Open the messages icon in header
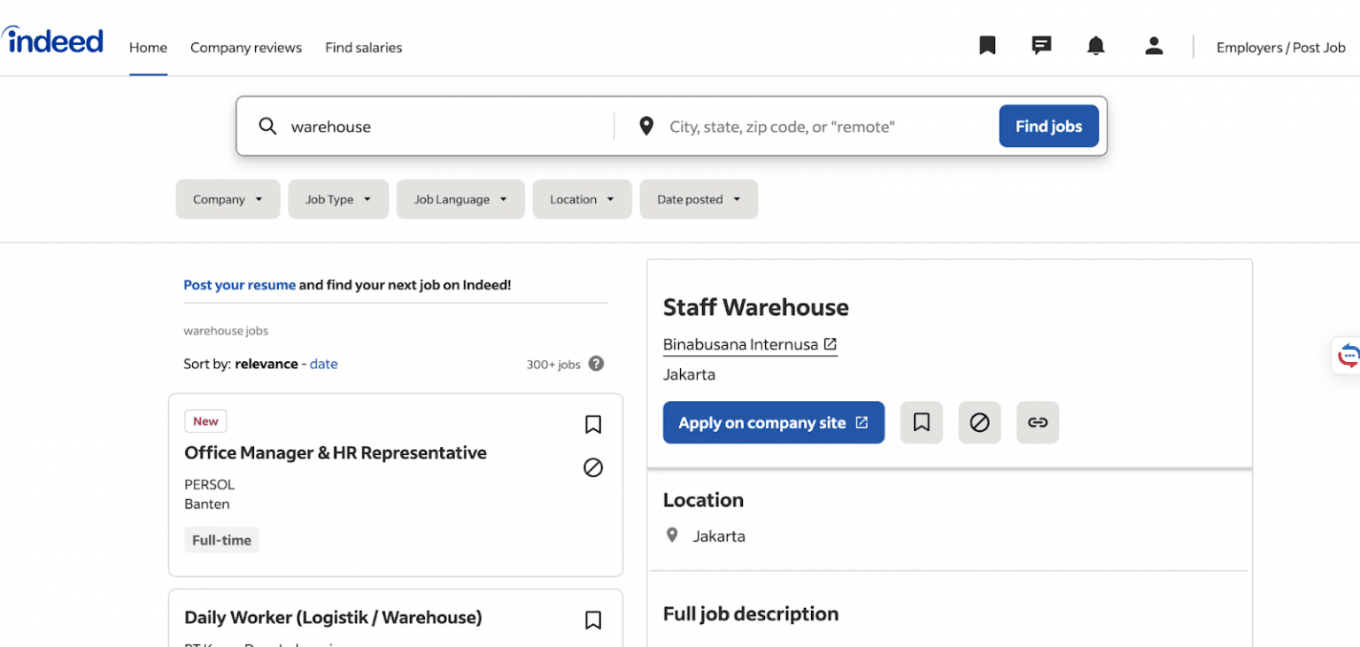Viewport: 1360px width, 647px height. pos(1041,46)
